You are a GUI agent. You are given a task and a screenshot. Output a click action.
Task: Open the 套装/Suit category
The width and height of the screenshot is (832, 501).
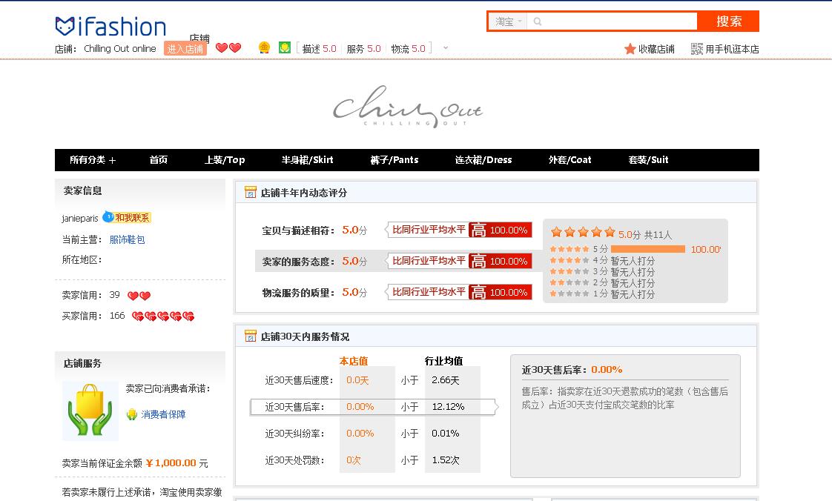coord(648,159)
